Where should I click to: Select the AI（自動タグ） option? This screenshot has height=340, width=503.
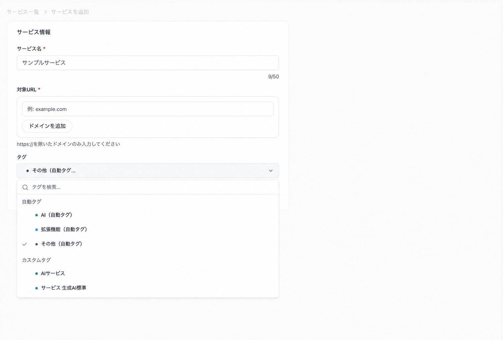coord(148,215)
